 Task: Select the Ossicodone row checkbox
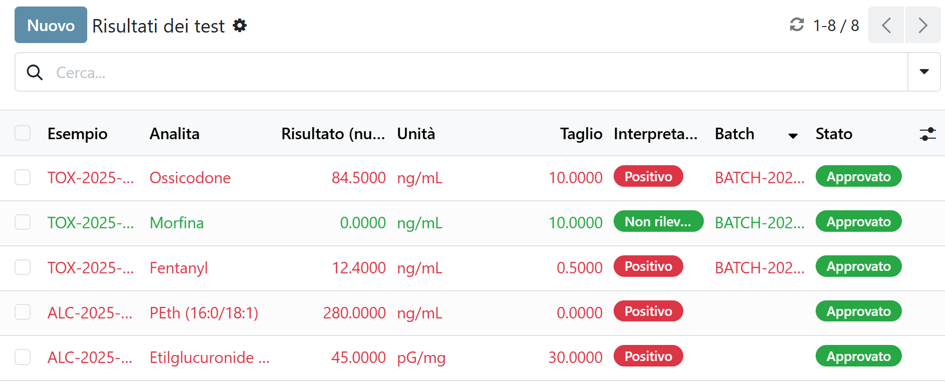[x=23, y=177]
